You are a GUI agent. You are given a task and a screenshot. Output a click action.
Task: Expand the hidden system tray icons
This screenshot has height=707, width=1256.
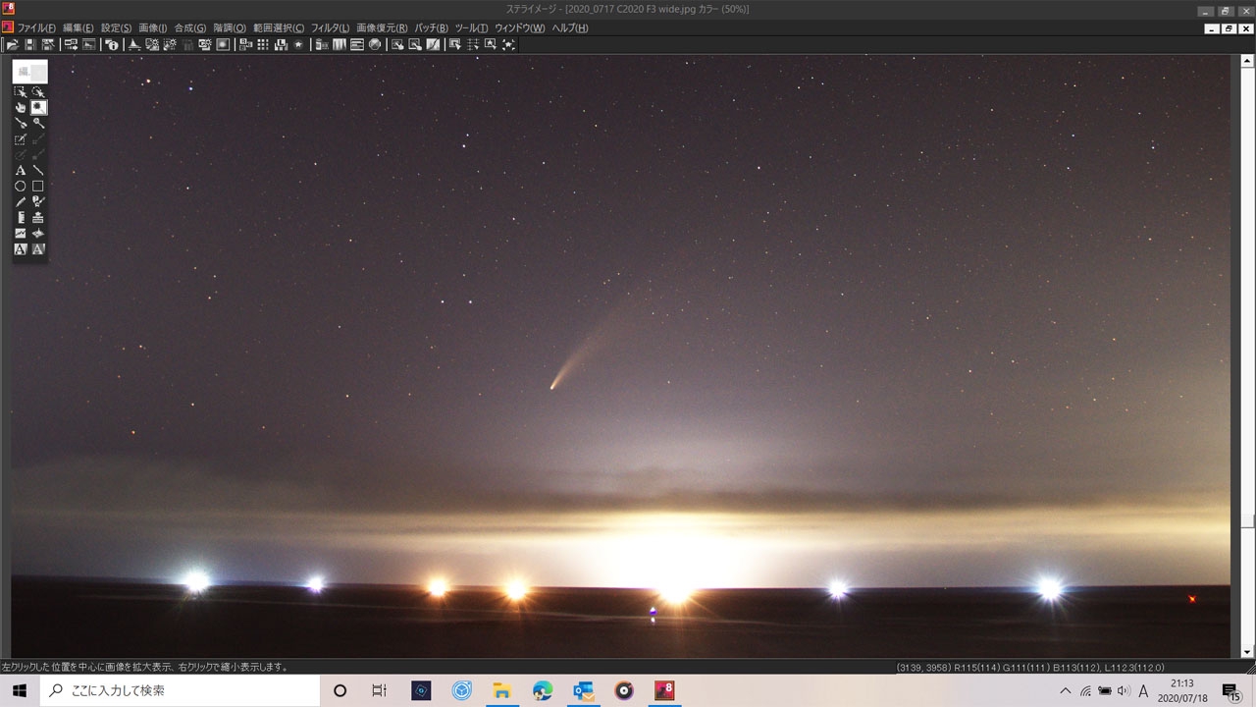1066,691
